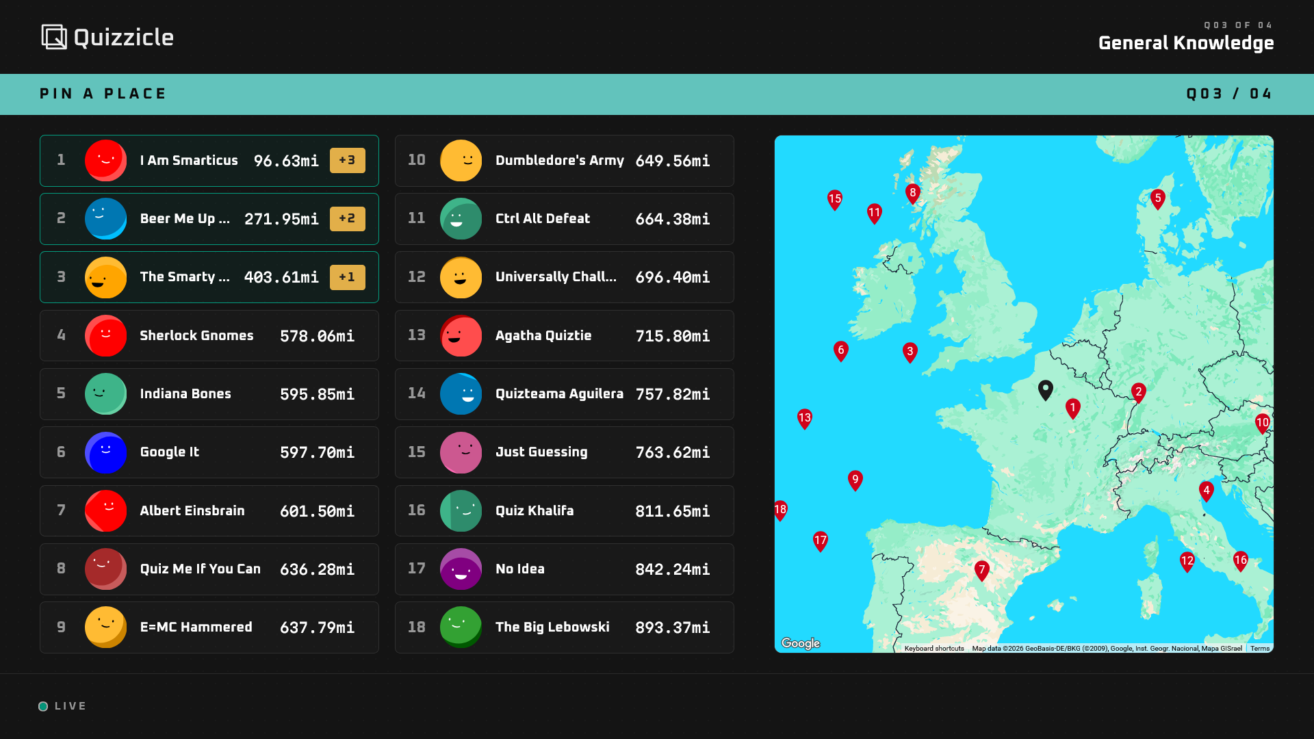
Task: Click team name Quiz Khalifa
Action: click(534, 511)
